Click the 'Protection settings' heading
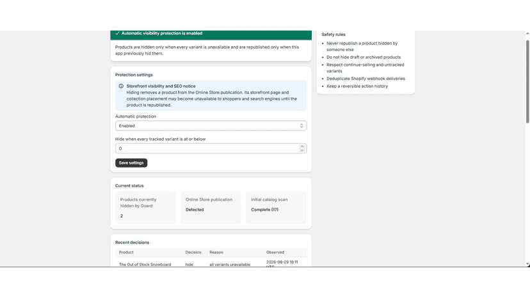530x298 pixels. (134, 75)
